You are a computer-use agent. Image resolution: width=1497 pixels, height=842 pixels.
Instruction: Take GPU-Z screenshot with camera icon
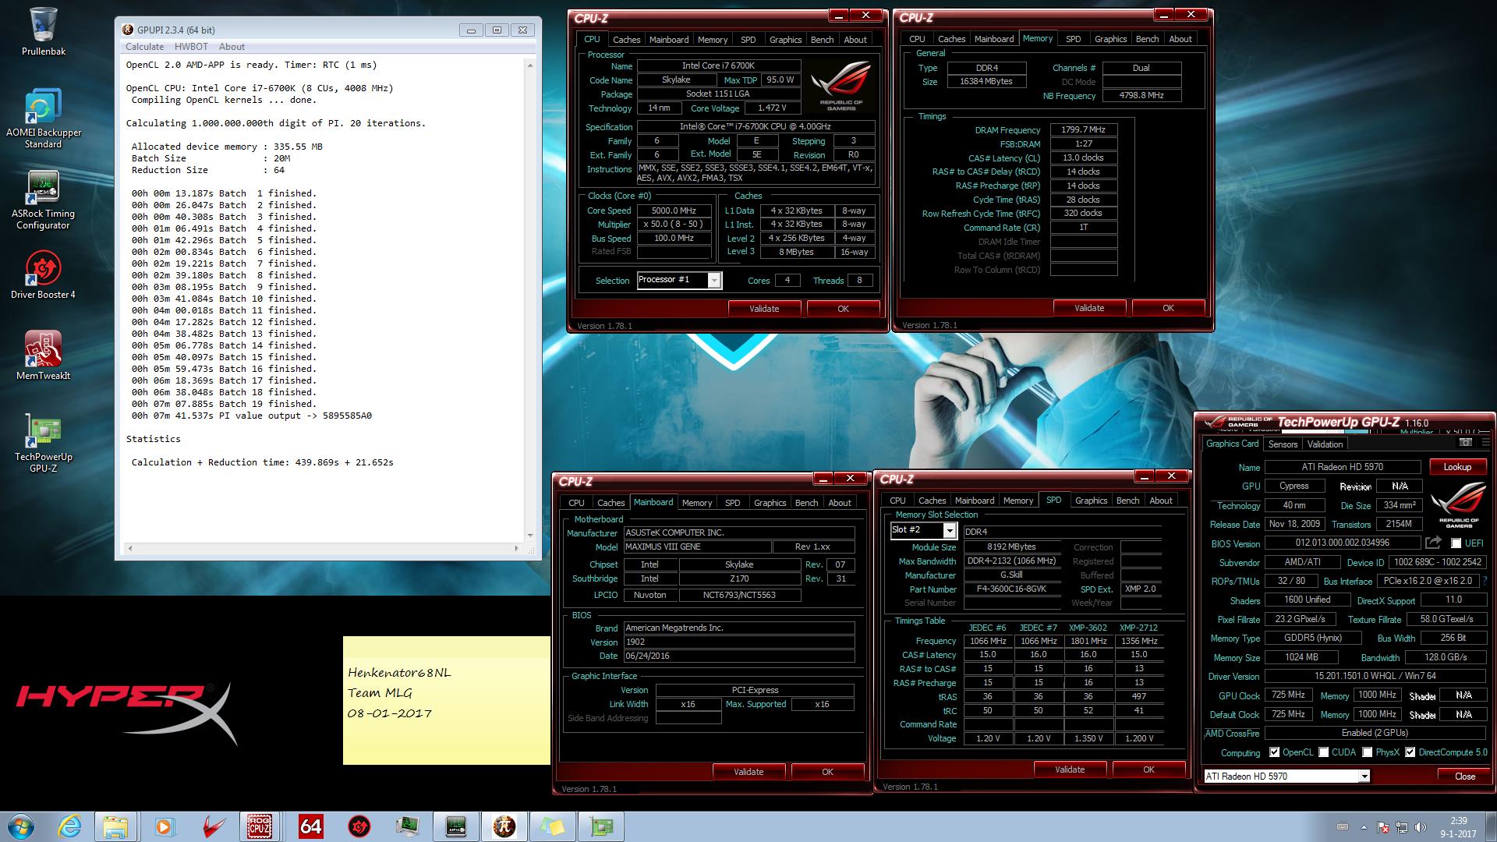pyautogui.click(x=1465, y=442)
